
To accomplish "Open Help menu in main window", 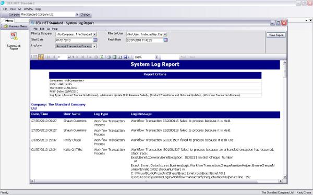I will tap(38, 9).
